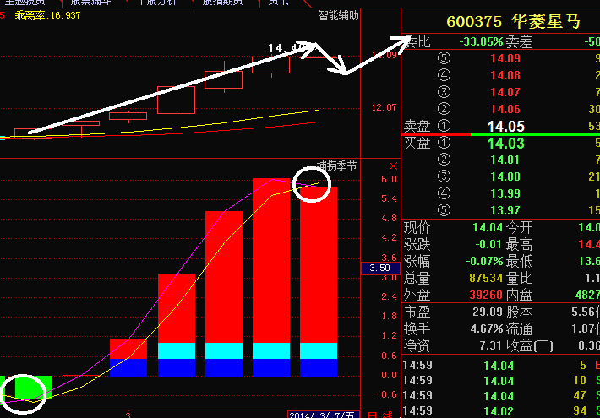
Task: Click circled 1 beside 买盘 label
Action: coord(444,143)
